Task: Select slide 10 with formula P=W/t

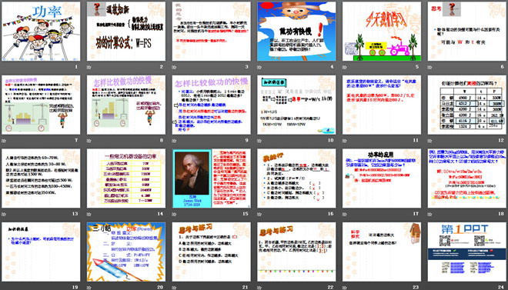Action: coord(296,105)
